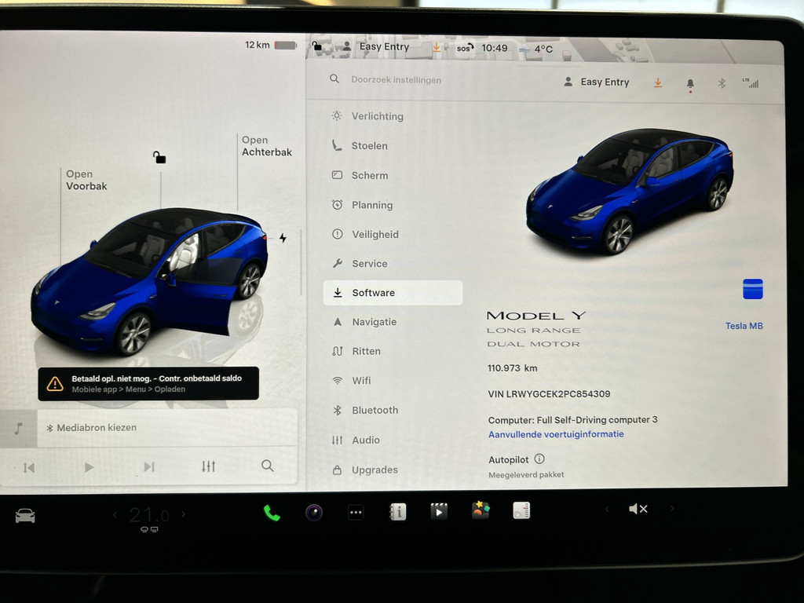Tap the Autopilot info icon
Screen dimensions: 804x603
tap(539, 459)
